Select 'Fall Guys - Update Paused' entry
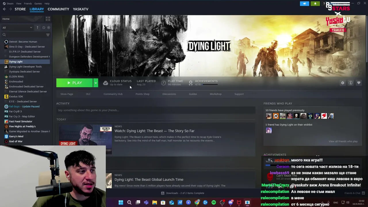This screenshot has width=368, height=207. [25, 106]
